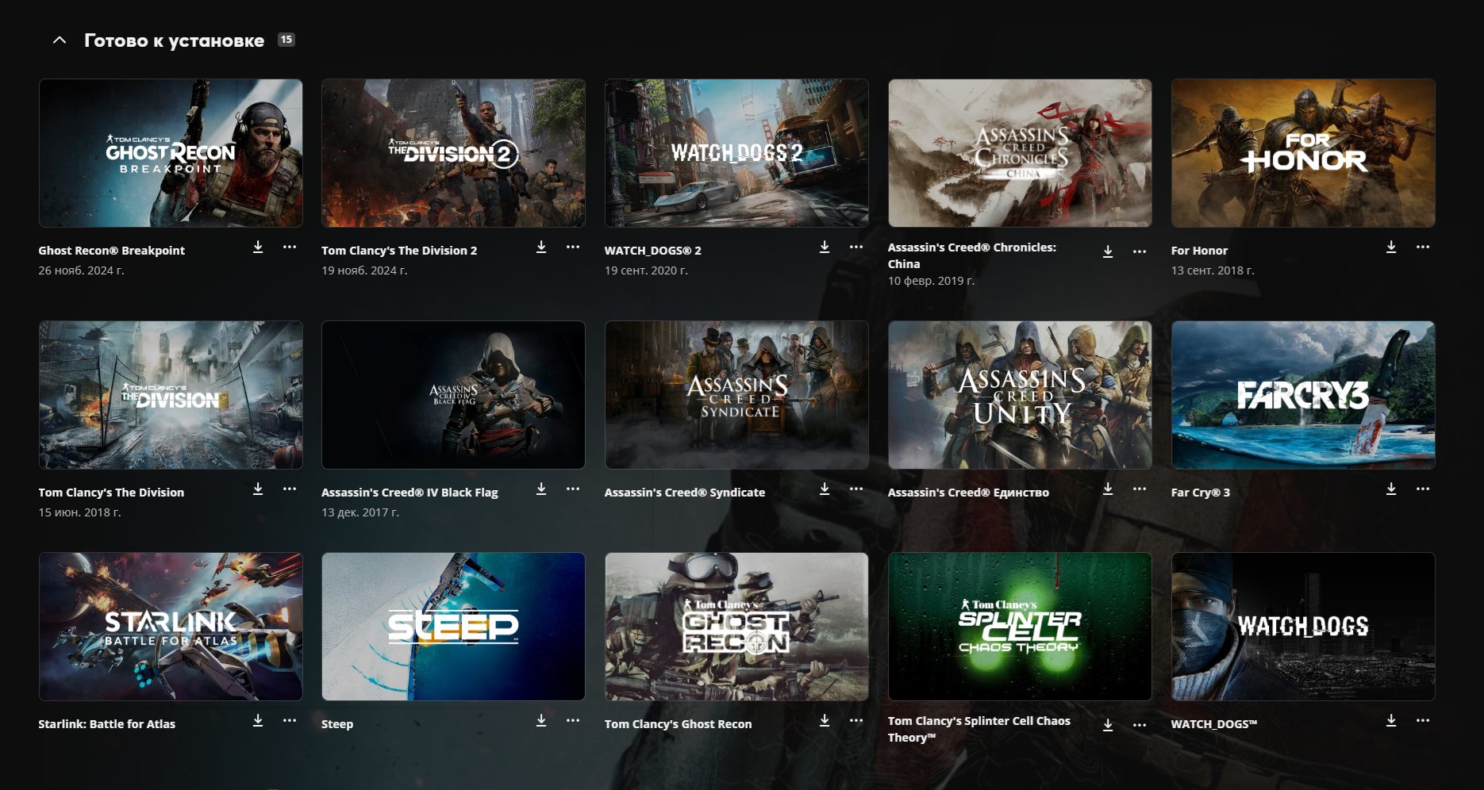Open more options for Tom Clancy's Ghost Recon
Image resolution: width=1484 pixels, height=790 pixels.
click(856, 721)
